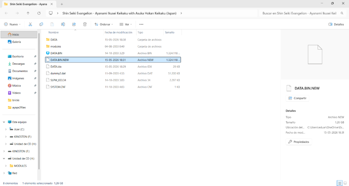Click the Propiedades button
This screenshot has width=349, height=186.
click(x=299, y=142)
